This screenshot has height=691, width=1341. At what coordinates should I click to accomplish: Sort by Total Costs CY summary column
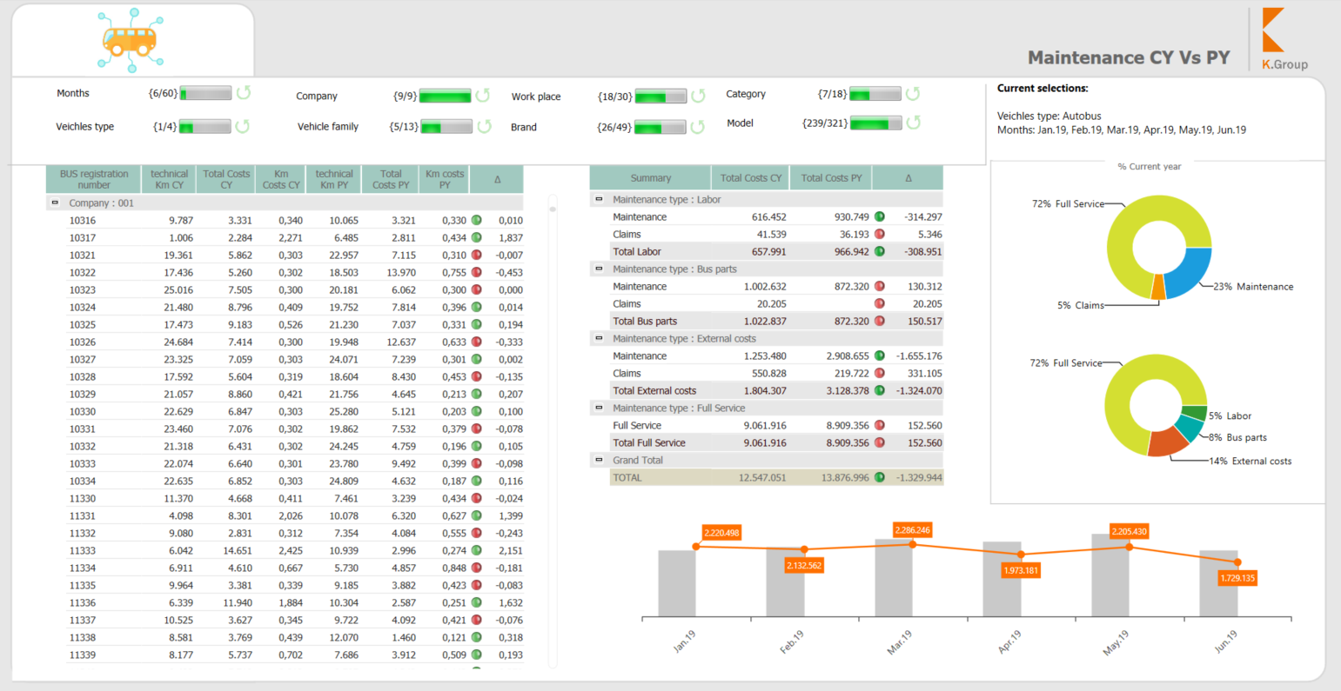pyautogui.click(x=750, y=178)
